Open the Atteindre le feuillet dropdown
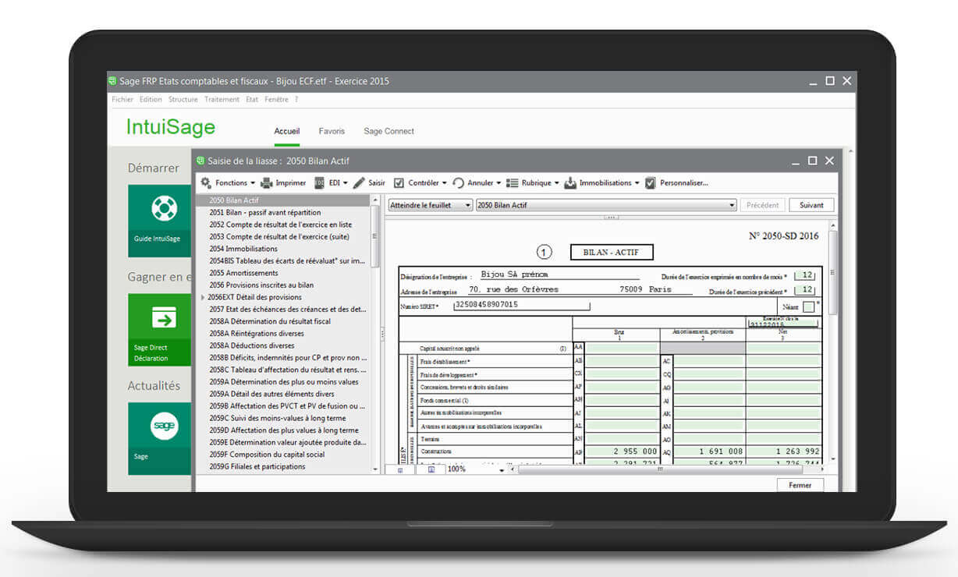The image size is (958, 577). click(431, 205)
